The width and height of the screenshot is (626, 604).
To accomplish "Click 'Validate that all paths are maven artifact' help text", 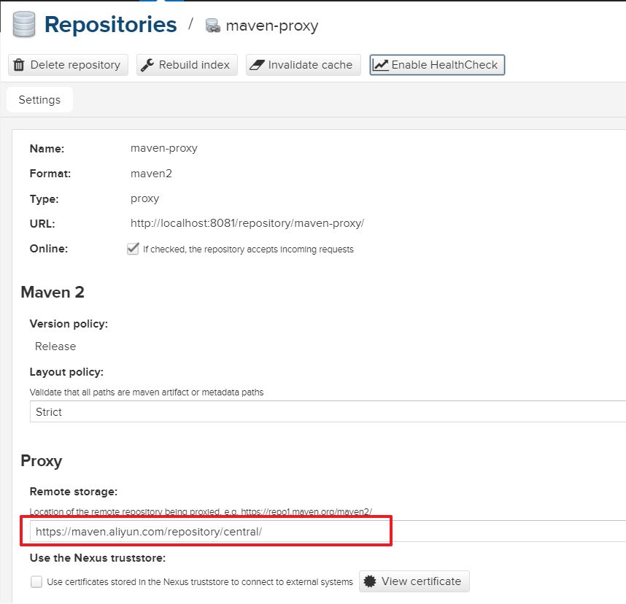I will (x=147, y=392).
